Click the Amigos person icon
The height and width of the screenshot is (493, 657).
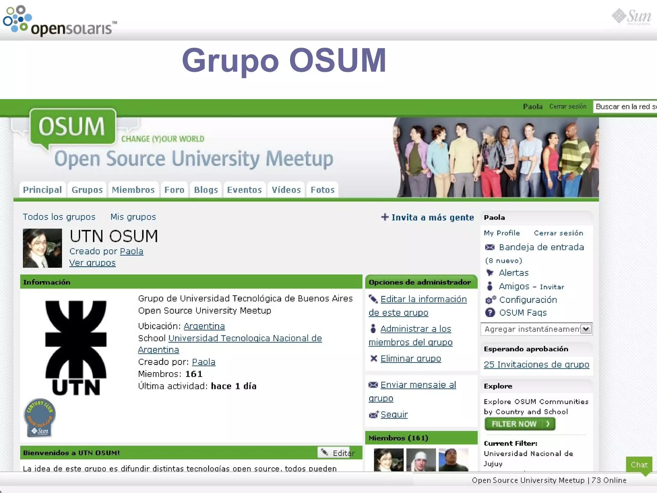490,286
